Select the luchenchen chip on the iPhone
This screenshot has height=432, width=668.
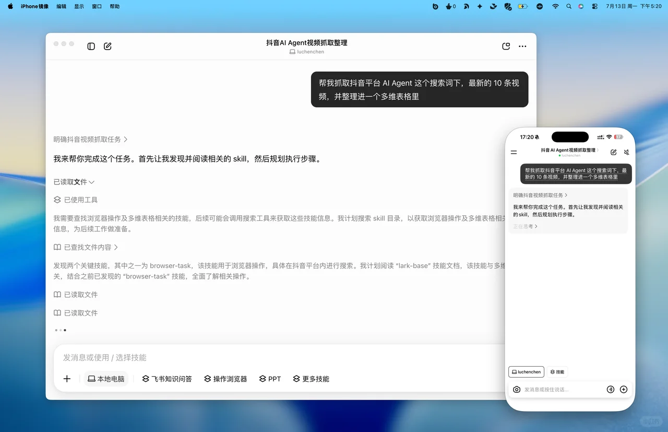tap(526, 372)
